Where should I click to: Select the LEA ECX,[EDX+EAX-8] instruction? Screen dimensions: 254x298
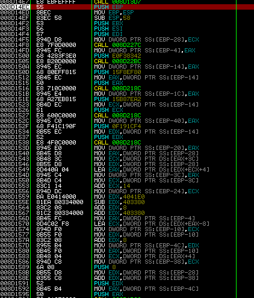[152, 224]
